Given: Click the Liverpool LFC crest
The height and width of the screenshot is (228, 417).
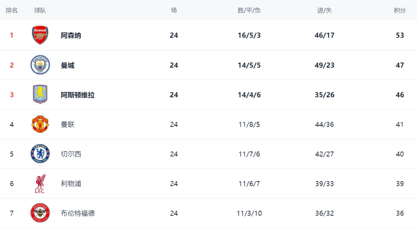Looking at the screenshot, I should tap(40, 184).
